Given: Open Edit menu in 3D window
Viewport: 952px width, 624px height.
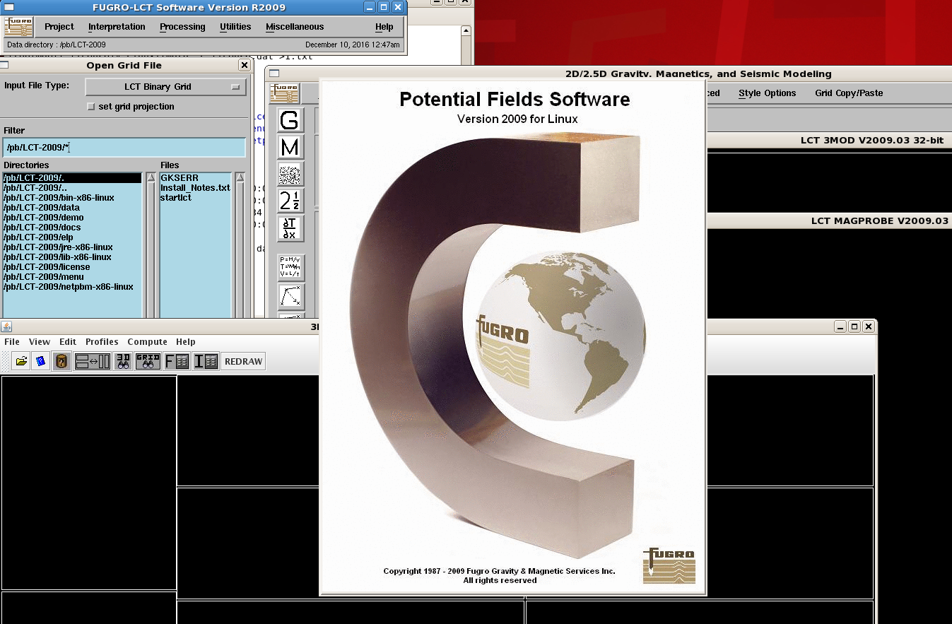Looking at the screenshot, I should [x=68, y=341].
